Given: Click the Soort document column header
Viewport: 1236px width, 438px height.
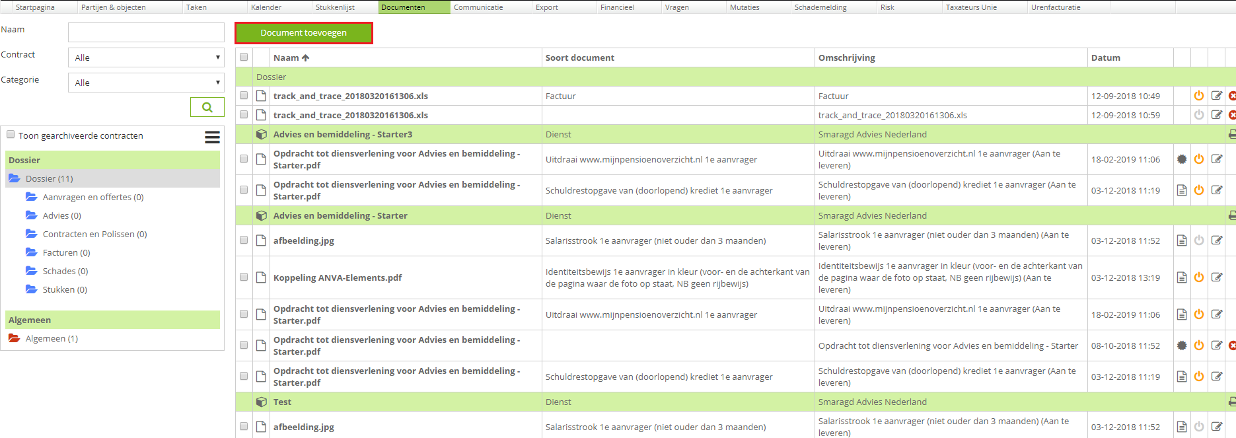Looking at the screenshot, I should click(x=580, y=57).
